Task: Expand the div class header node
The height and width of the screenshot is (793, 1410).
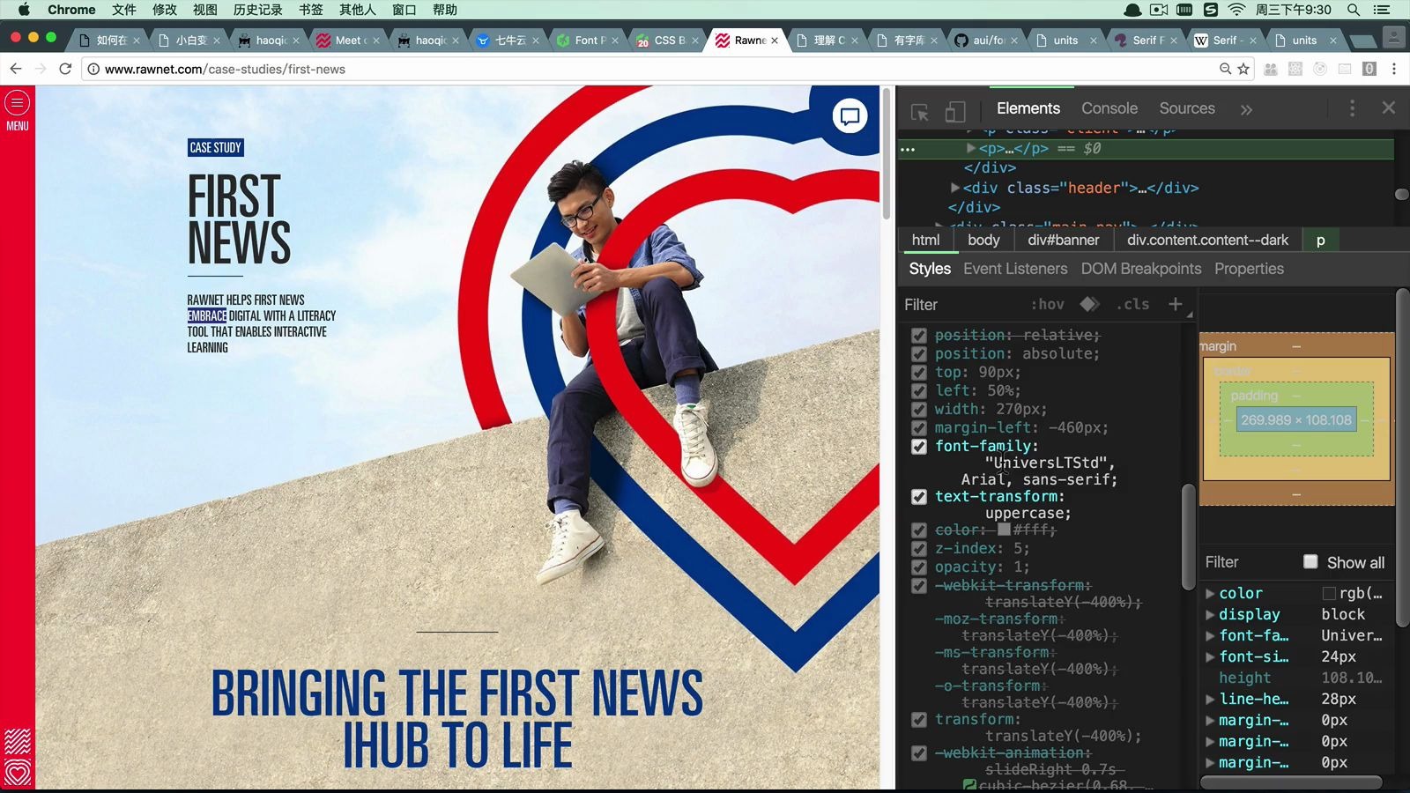Action: click(955, 188)
